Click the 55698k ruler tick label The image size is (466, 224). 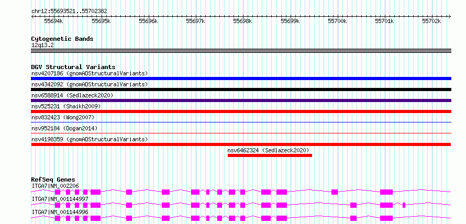(243, 21)
